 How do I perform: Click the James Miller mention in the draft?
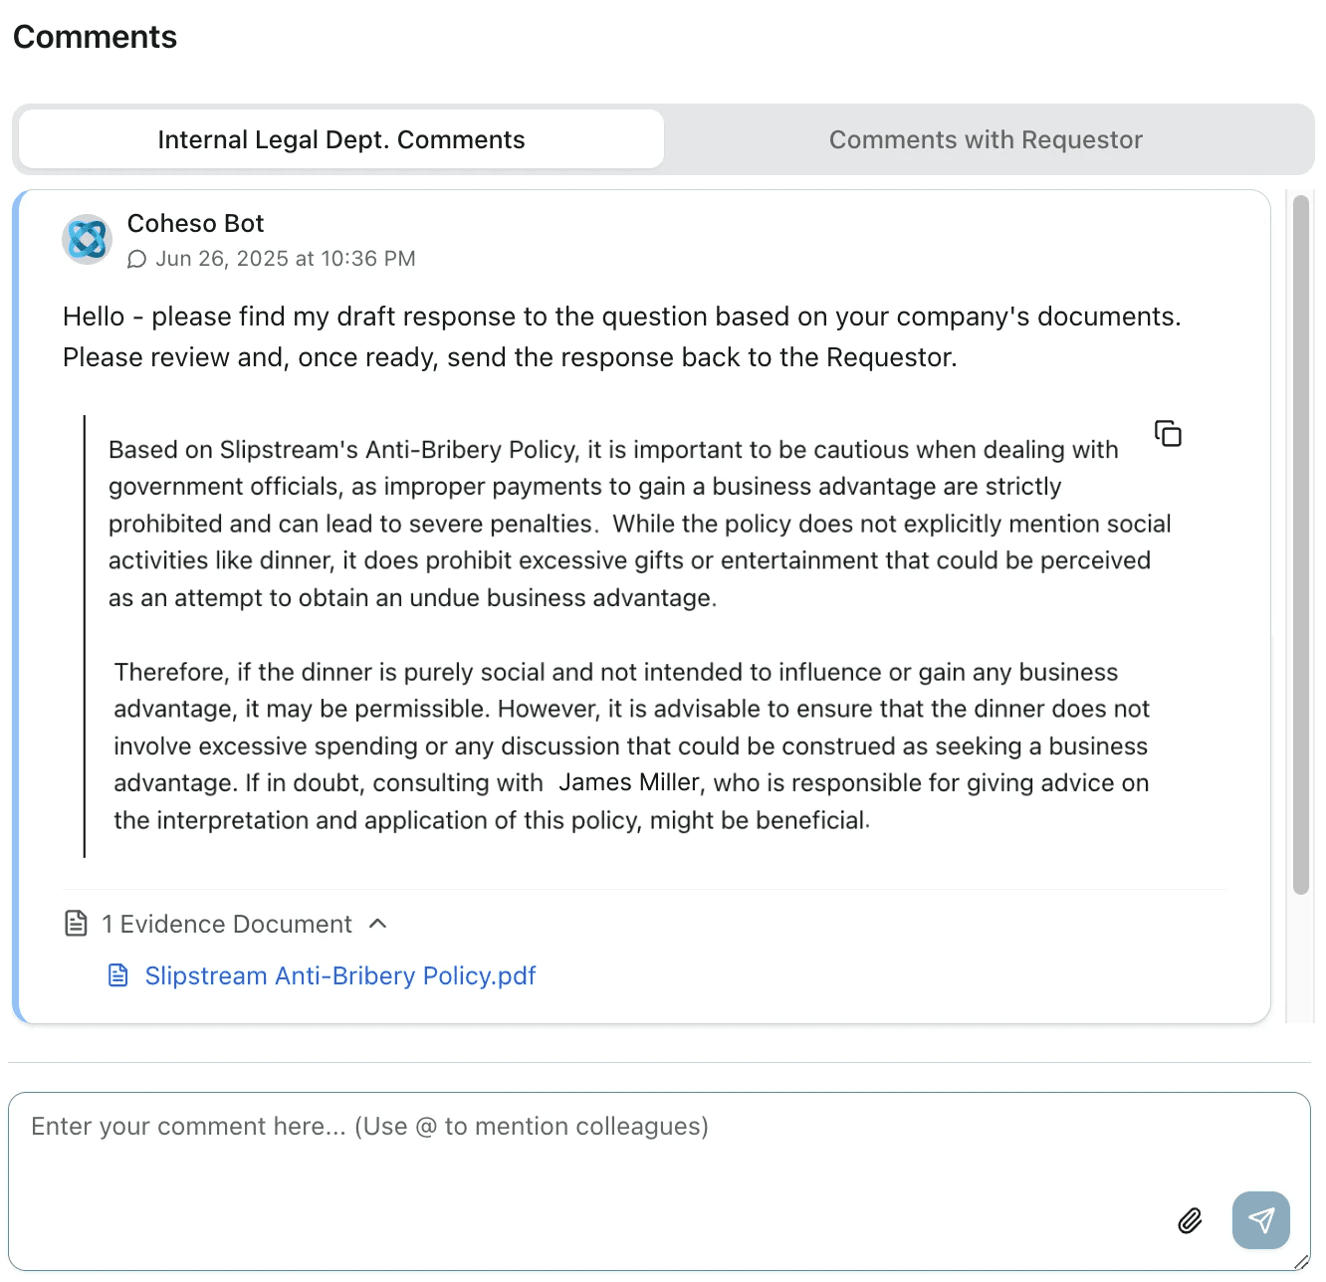[x=629, y=783]
